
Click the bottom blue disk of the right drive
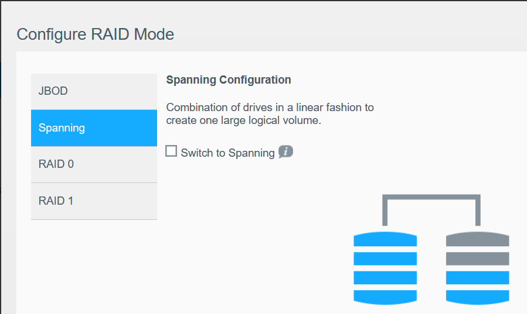(477, 296)
